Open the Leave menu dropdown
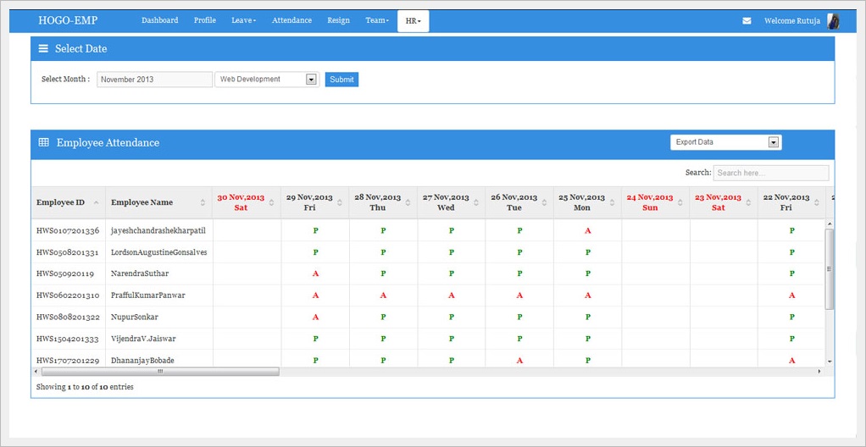Screen dimensions: 866x447 pos(243,20)
